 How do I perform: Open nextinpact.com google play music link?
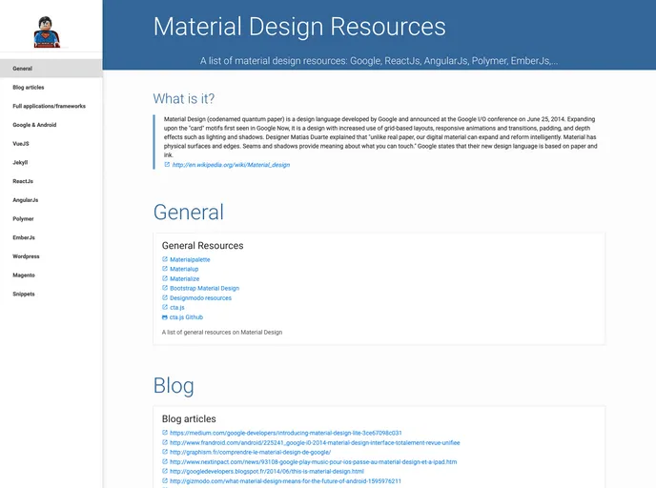(314, 462)
